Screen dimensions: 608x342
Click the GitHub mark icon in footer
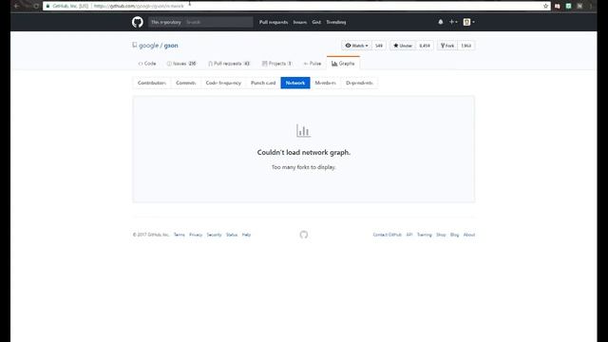pyautogui.click(x=304, y=235)
